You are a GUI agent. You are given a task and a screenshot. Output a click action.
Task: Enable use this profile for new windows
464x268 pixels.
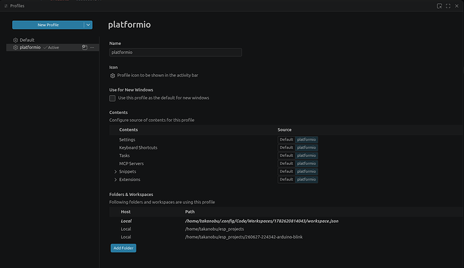(112, 98)
